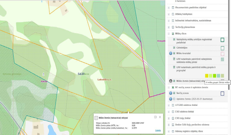Enable Atliekų tvarkymas layer
The height and width of the screenshot is (135, 231).
pos(173,14)
